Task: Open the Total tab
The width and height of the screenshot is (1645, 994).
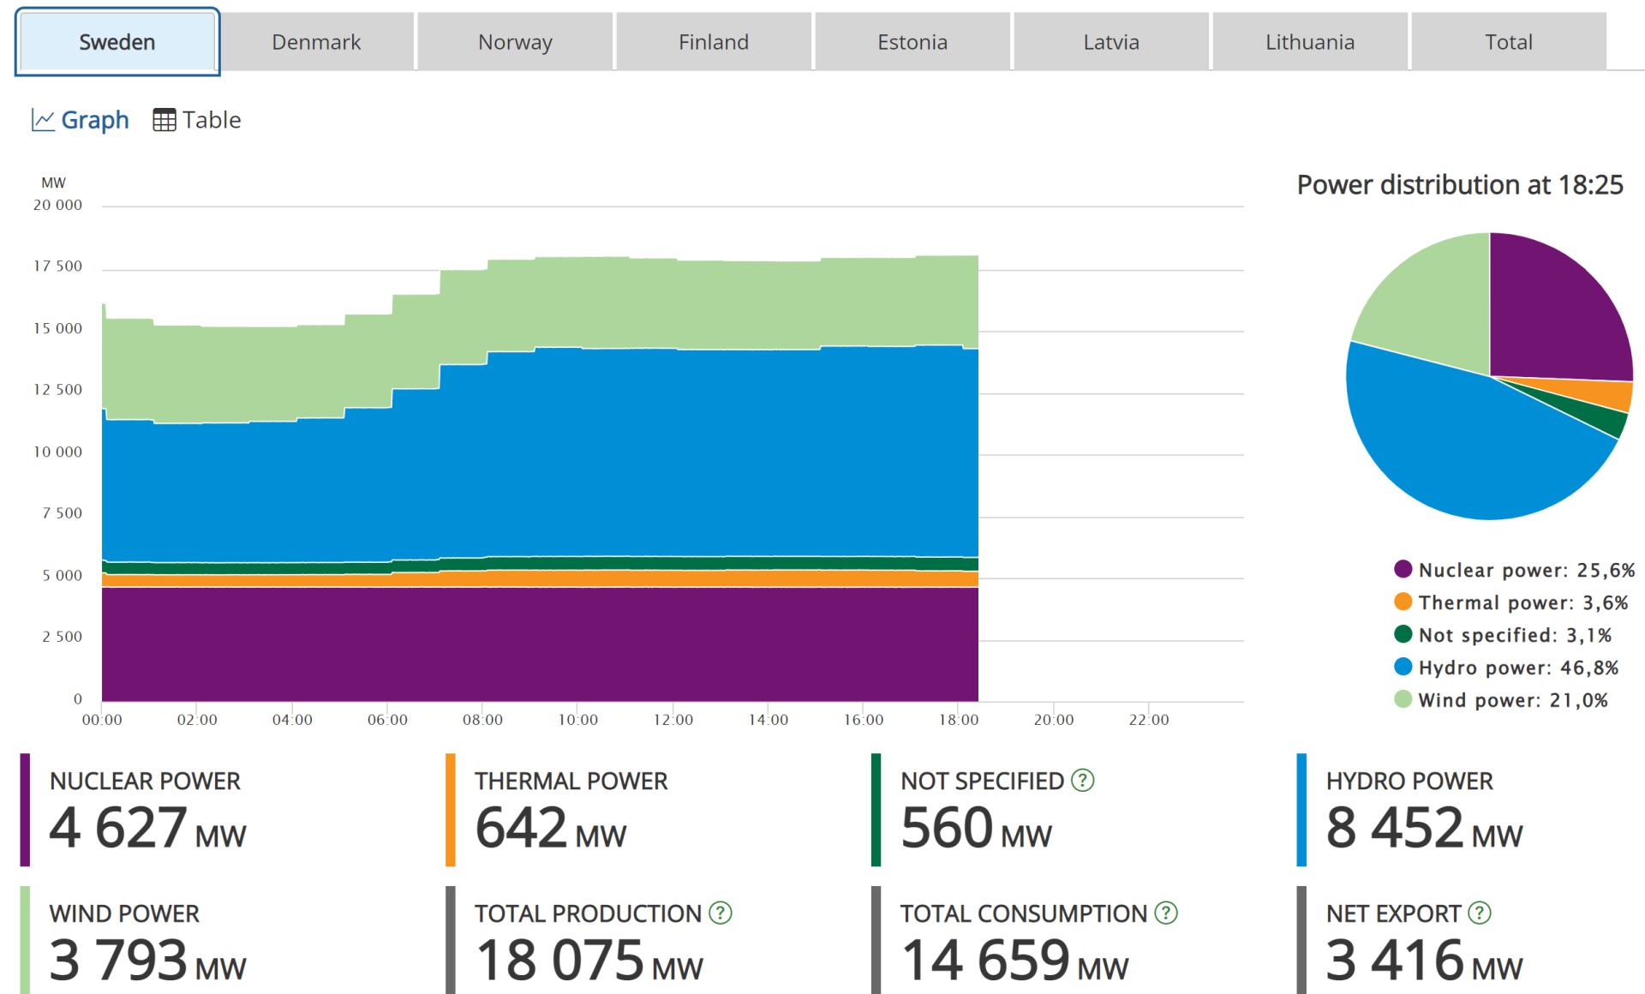Action: coord(1508,42)
